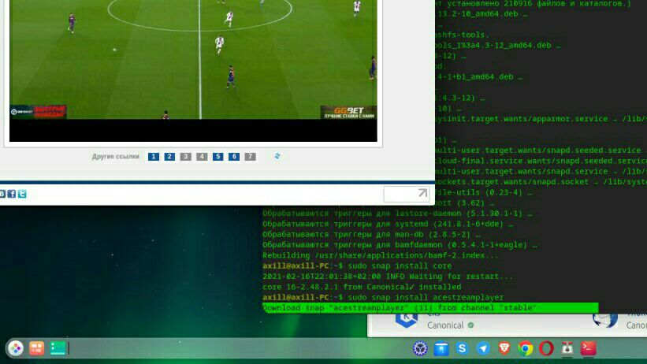Screen dimensions: 647x364
Task: Click "sudo snap install acestreamplayer" command in terminal
Action: [426, 297]
